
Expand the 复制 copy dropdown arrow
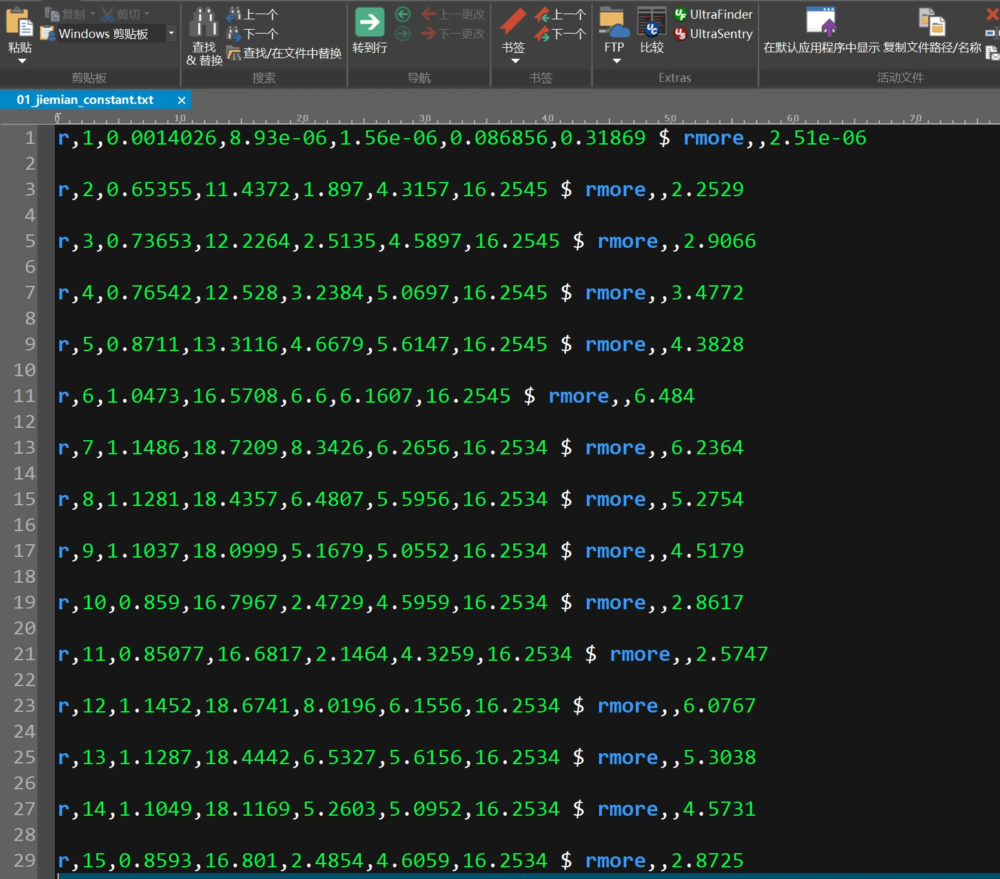[x=92, y=14]
